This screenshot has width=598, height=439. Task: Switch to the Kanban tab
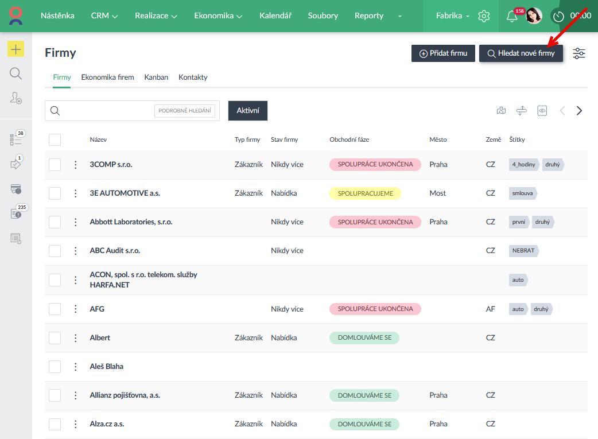coord(156,77)
